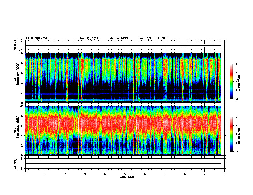The width and height of the screenshot is (253, 195).
Task: Click the ch.1 voltage waveform trace
Action: coord(123,45)
